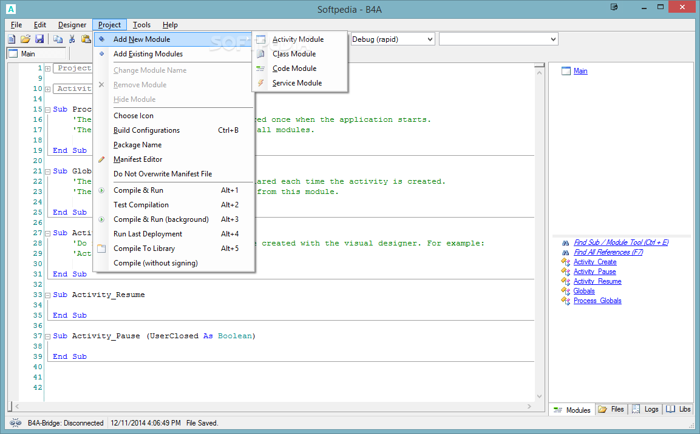Click the New file toolbar icon

point(12,39)
